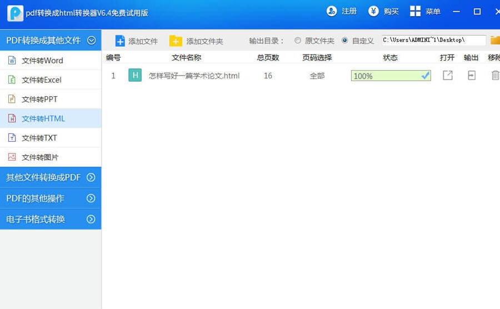Remove row 1 with trash icon
Image resolution: width=500 pixels, height=309 pixels.
pos(495,75)
